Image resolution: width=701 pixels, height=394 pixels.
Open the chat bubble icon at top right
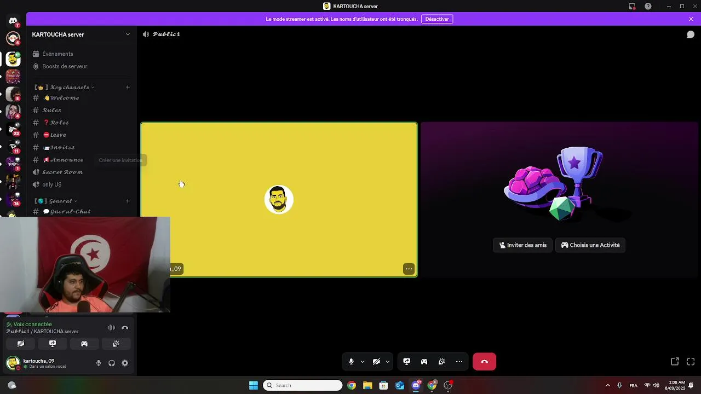(x=691, y=34)
